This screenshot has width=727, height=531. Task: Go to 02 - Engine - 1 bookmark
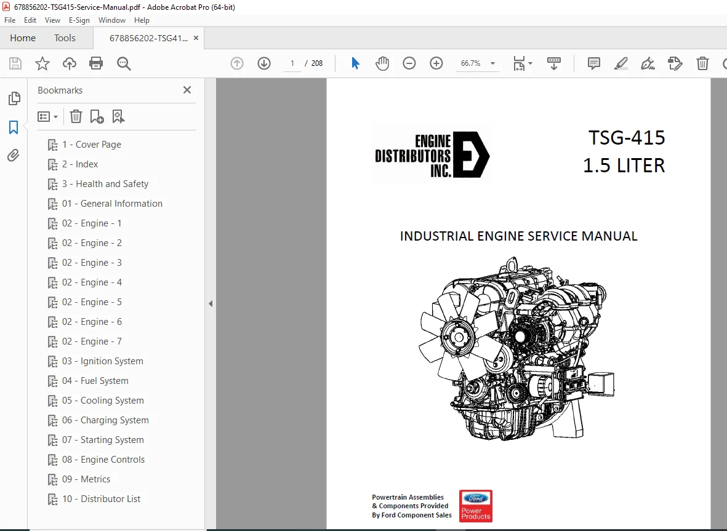(92, 223)
